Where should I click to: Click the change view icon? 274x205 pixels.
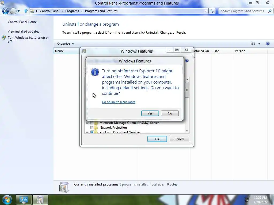(x=253, y=44)
